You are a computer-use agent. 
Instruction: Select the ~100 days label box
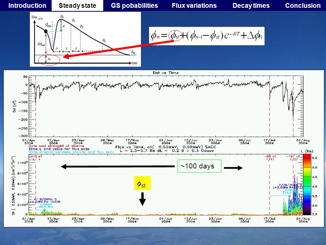199,166
